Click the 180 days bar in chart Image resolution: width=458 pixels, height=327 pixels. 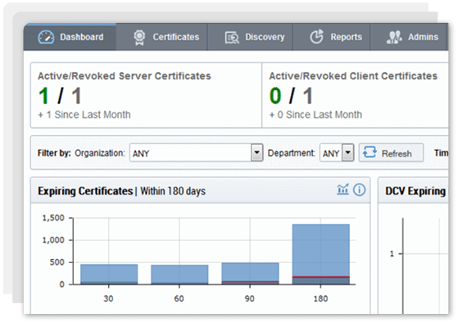coord(320,254)
